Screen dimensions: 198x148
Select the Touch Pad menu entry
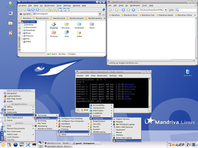[x=127, y=140]
